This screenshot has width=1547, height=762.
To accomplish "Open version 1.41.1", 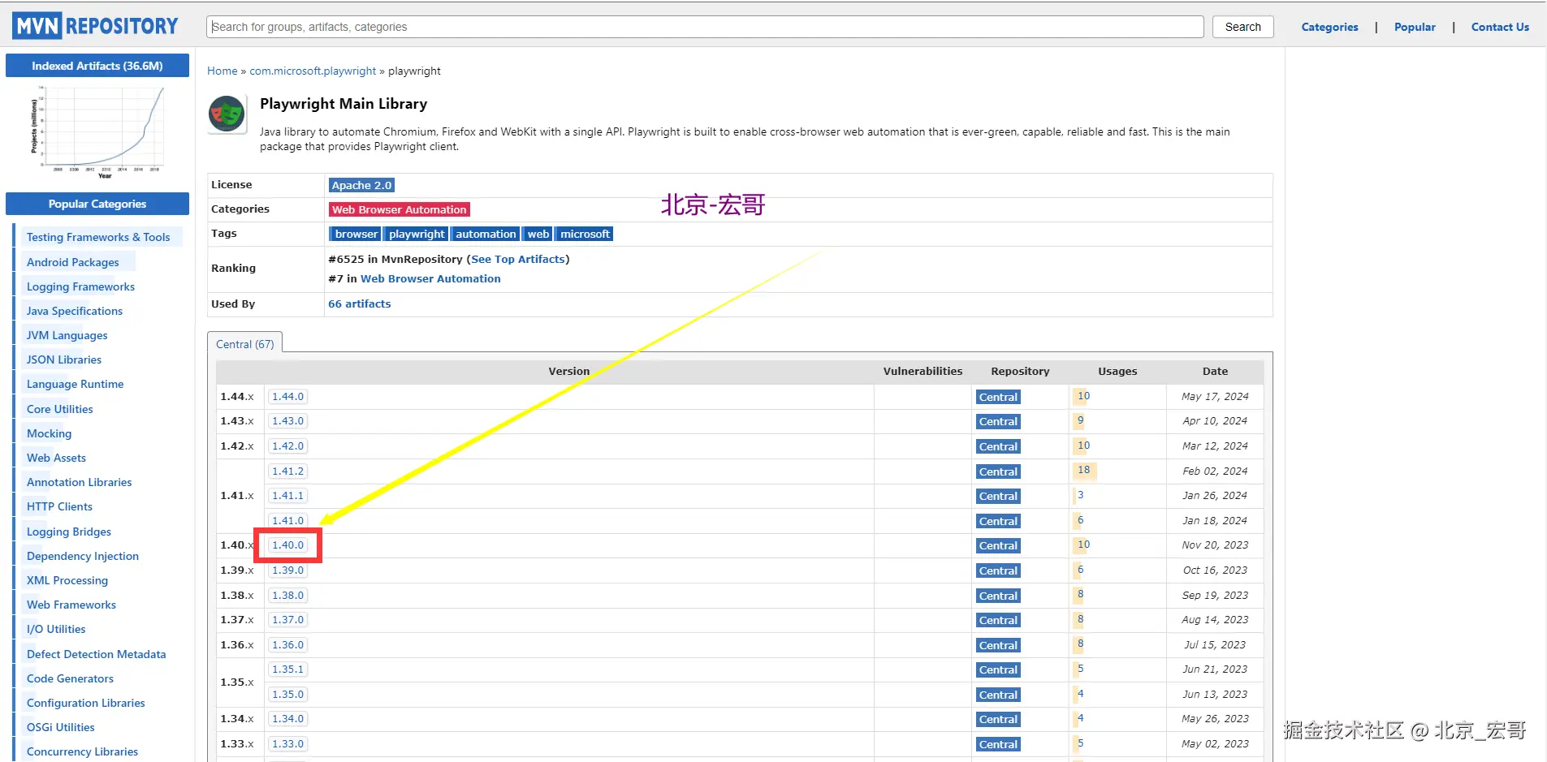I will [x=287, y=496].
